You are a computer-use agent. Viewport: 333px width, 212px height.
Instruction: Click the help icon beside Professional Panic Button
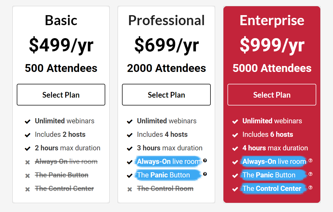pyautogui.click(x=205, y=174)
